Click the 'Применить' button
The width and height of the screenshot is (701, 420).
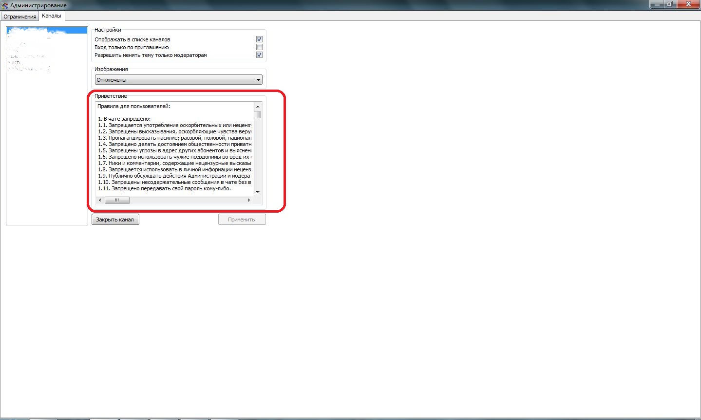[242, 219]
